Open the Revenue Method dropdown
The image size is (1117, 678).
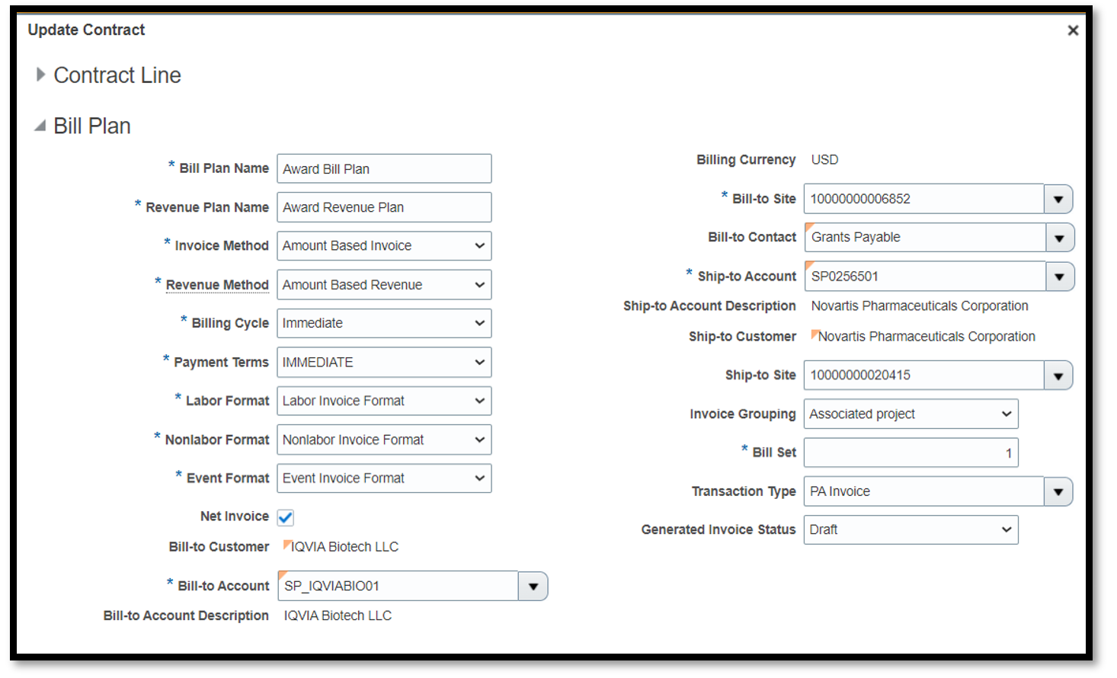pos(384,285)
